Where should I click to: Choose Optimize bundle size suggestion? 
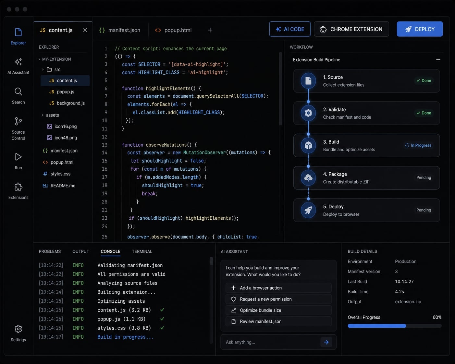pyautogui.click(x=278, y=310)
